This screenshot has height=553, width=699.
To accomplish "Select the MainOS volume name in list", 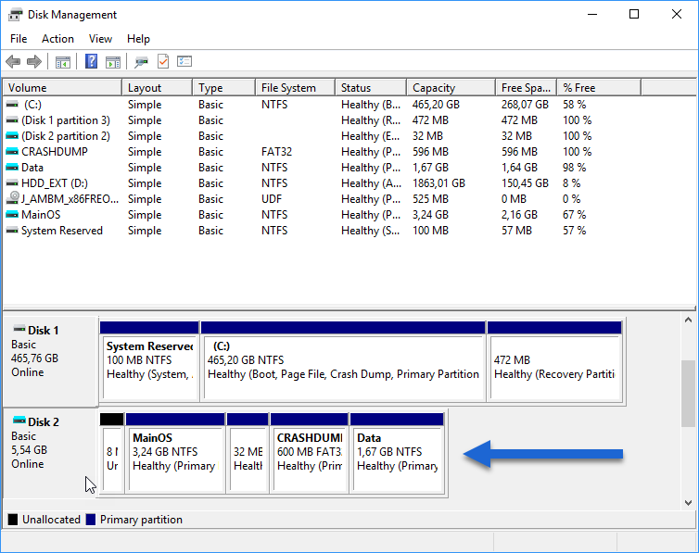I will [41, 215].
